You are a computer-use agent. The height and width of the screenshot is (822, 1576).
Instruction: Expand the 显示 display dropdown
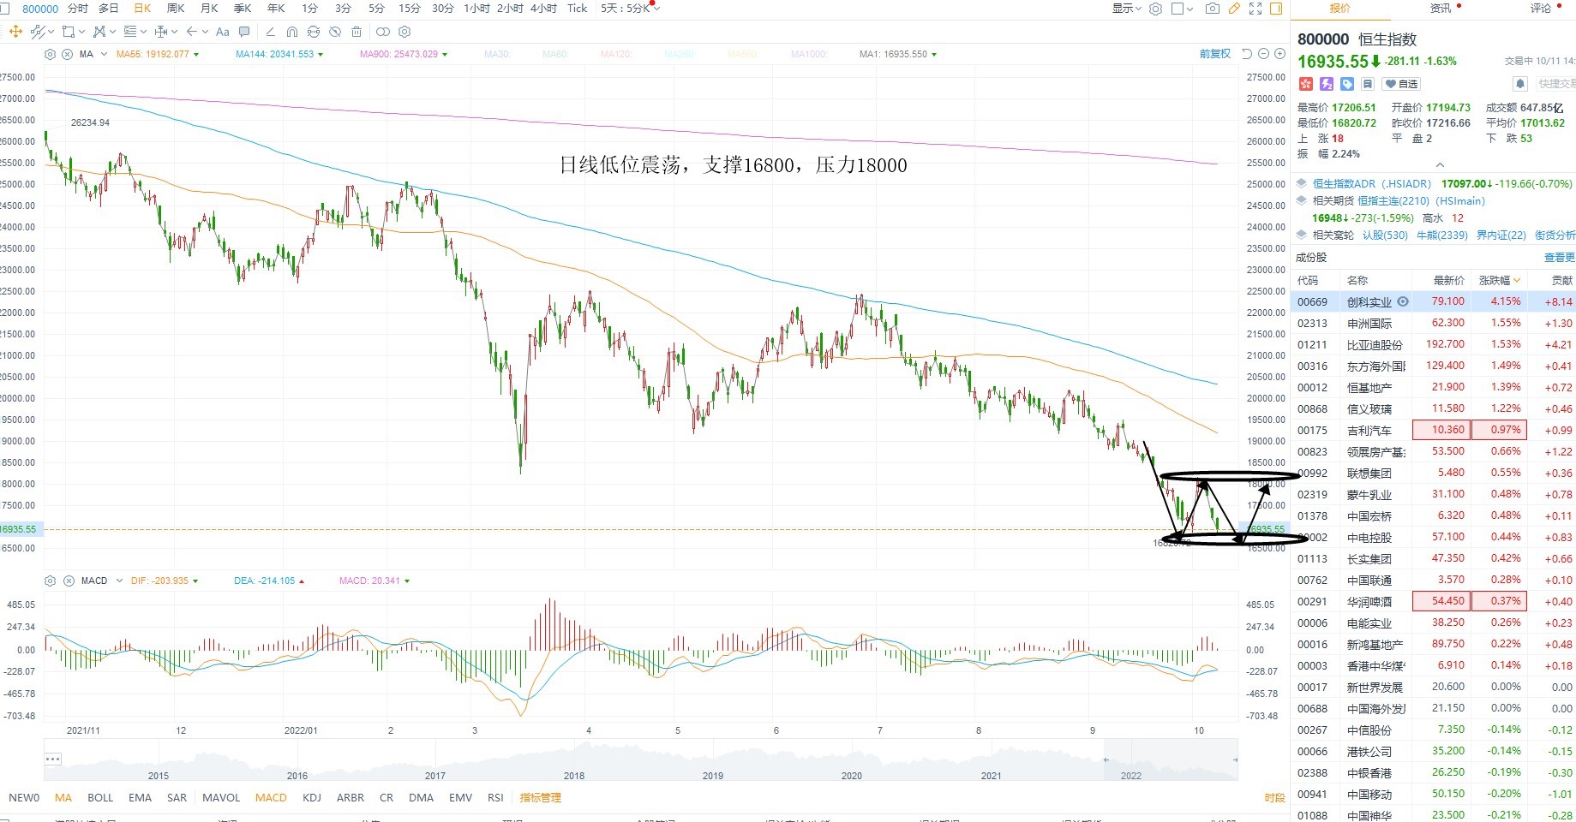coord(1127,9)
